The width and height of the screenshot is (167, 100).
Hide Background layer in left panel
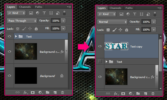(x=9, y=76)
